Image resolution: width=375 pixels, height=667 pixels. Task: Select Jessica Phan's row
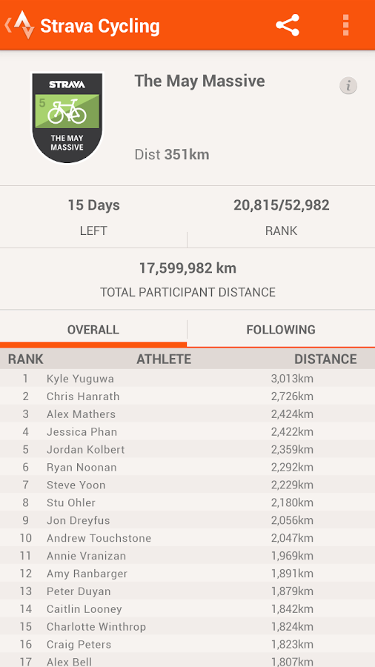point(187,432)
